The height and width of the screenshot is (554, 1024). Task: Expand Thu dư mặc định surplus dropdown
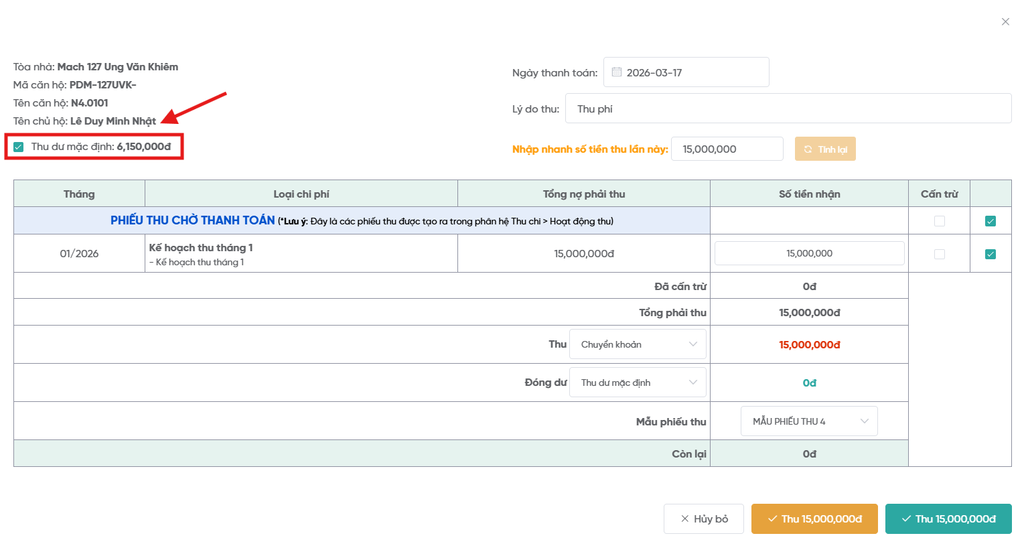pyautogui.click(x=638, y=383)
